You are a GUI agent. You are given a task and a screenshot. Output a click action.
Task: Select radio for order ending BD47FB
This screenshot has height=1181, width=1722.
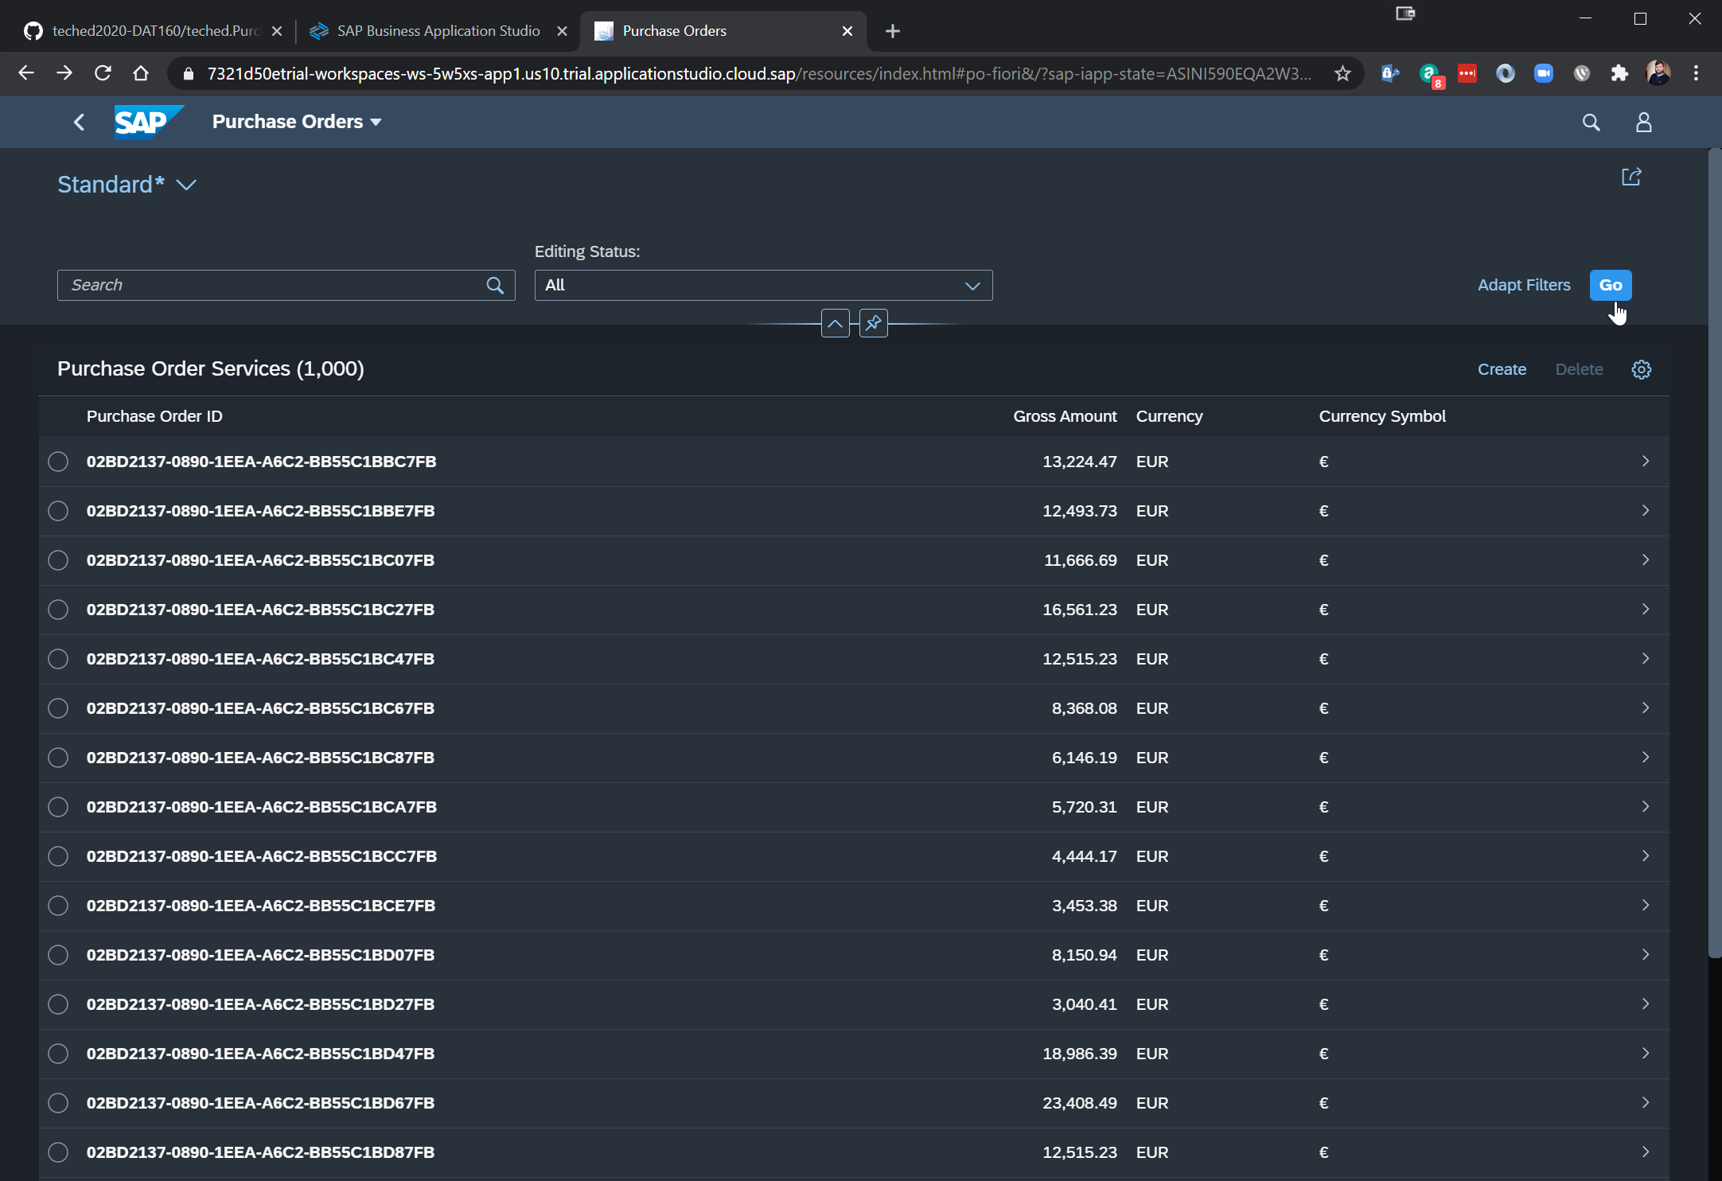pyautogui.click(x=58, y=1054)
